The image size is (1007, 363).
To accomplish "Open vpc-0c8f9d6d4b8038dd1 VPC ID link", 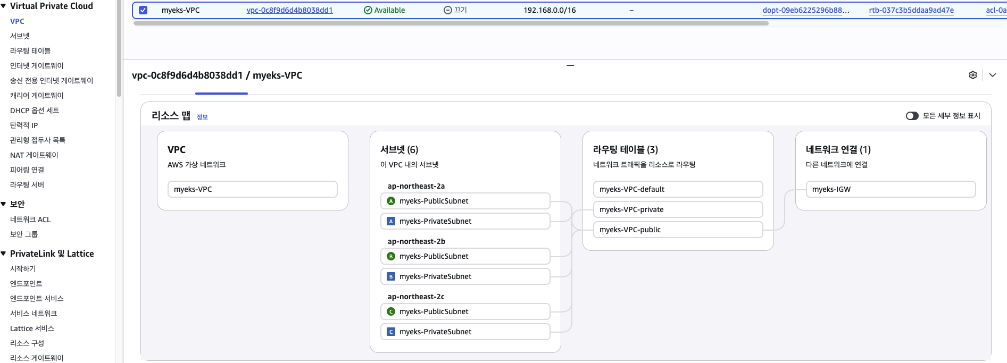I will coord(289,10).
